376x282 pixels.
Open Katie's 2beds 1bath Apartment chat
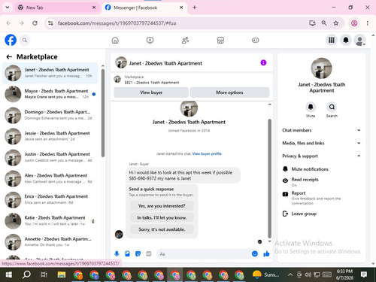click(50, 220)
